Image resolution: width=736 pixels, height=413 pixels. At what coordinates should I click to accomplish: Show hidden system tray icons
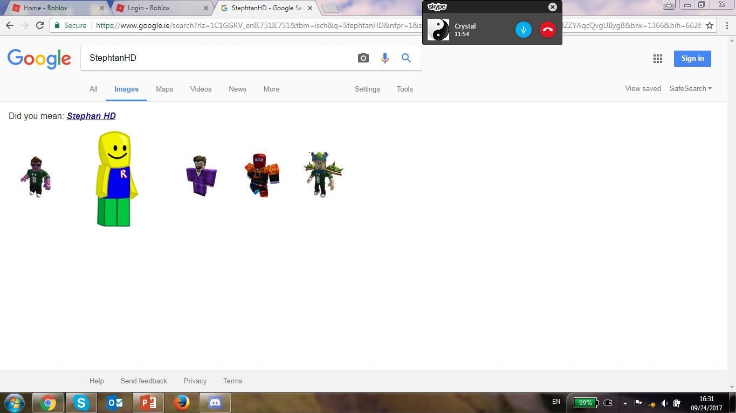coord(625,403)
